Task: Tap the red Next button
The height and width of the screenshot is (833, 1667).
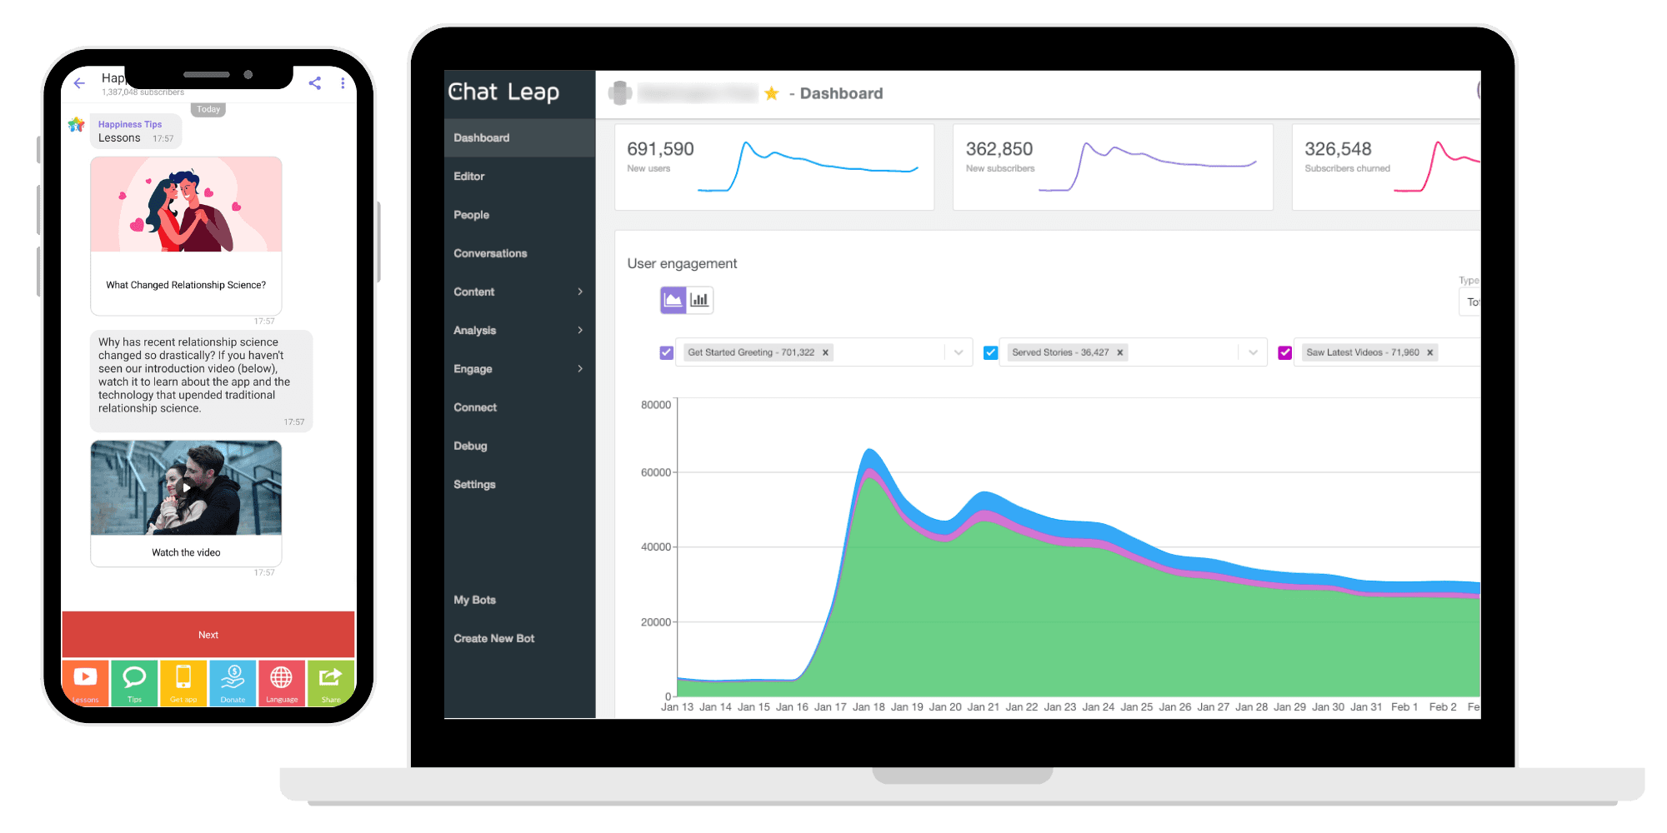Action: 208,635
